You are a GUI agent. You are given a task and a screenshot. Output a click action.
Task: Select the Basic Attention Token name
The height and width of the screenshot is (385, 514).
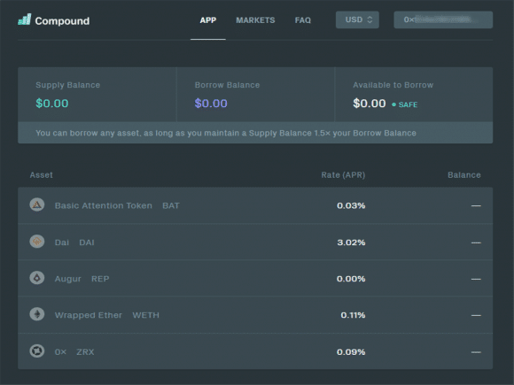[104, 205]
